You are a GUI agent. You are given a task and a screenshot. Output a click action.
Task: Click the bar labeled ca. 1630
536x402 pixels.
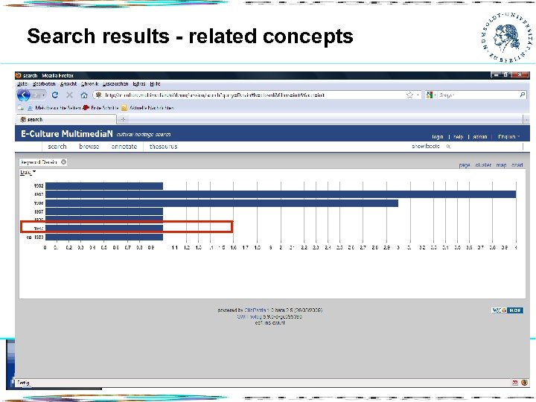click(104, 237)
